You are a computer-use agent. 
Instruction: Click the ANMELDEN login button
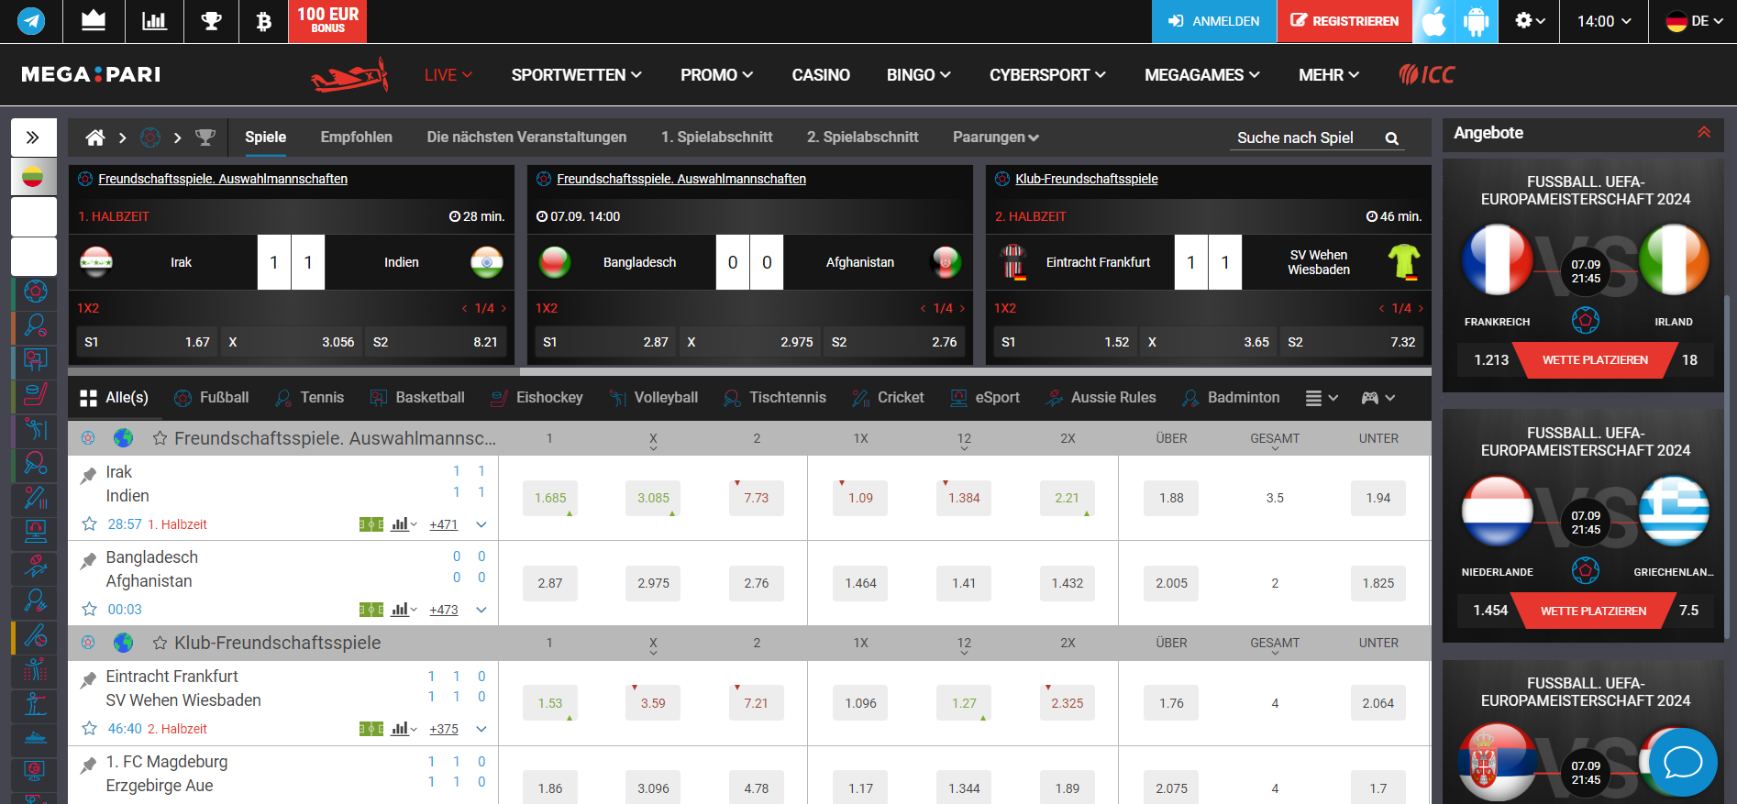pyautogui.click(x=1213, y=21)
